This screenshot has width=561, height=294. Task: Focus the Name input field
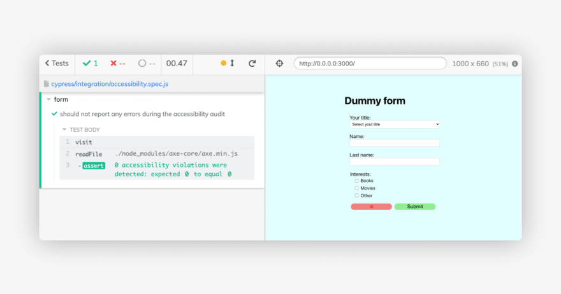click(x=395, y=143)
